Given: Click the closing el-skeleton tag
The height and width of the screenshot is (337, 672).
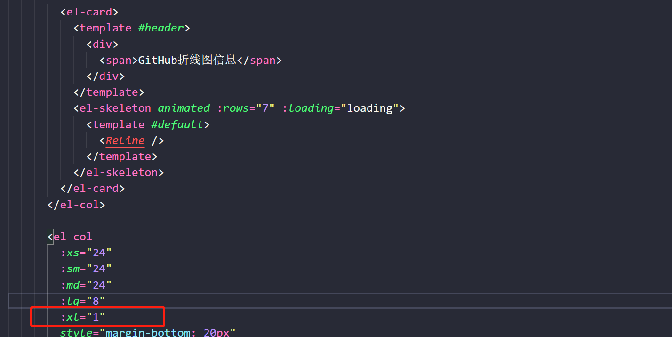Looking at the screenshot, I should [118, 172].
